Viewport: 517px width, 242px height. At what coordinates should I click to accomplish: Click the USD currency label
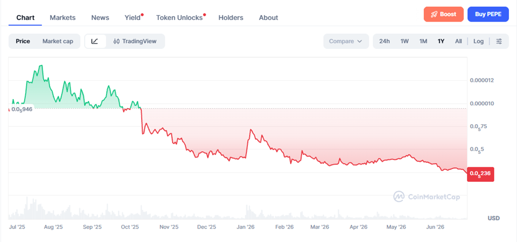pyautogui.click(x=494, y=218)
